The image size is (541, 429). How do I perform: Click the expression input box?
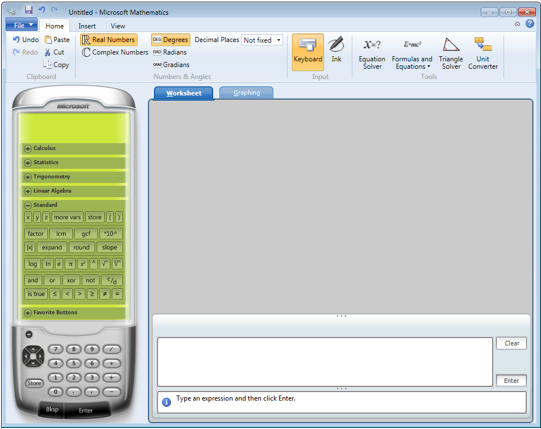(324, 362)
